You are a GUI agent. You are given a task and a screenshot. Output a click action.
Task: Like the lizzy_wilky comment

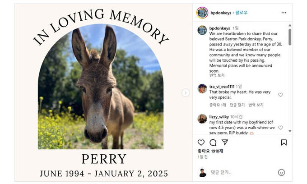280,128
